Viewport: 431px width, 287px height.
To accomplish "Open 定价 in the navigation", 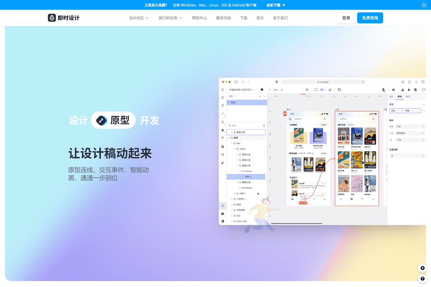I will click(260, 18).
